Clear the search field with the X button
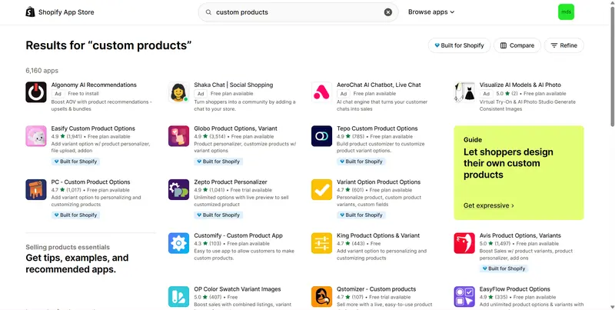 tap(388, 12)
